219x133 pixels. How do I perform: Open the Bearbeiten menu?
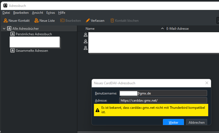point(21,13)
